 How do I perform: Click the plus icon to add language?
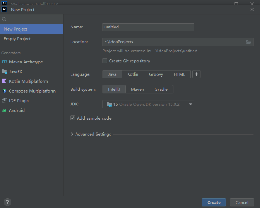click(x=196, y=74)
